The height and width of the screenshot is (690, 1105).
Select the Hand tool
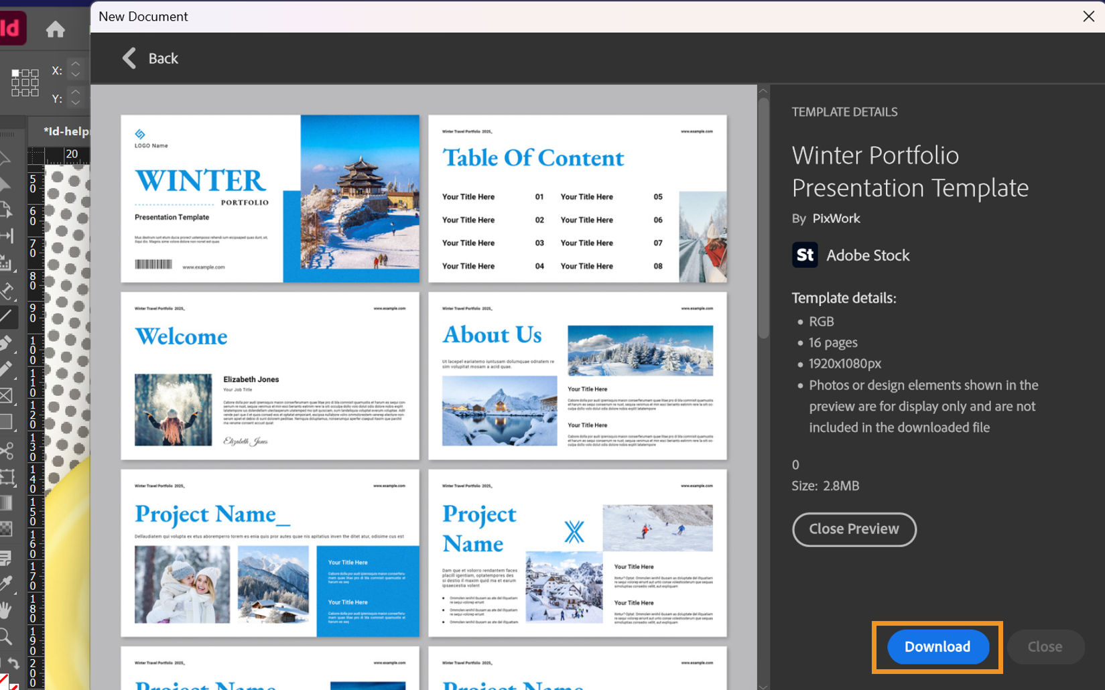point(5,610)
